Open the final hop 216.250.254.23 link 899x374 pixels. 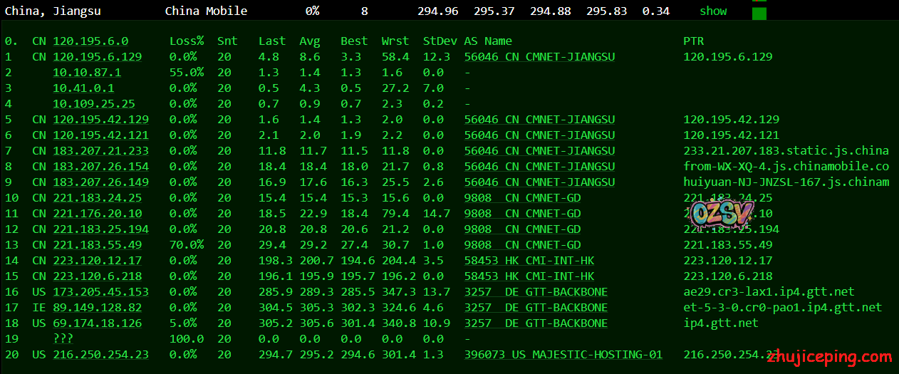[x=100, y=355]
